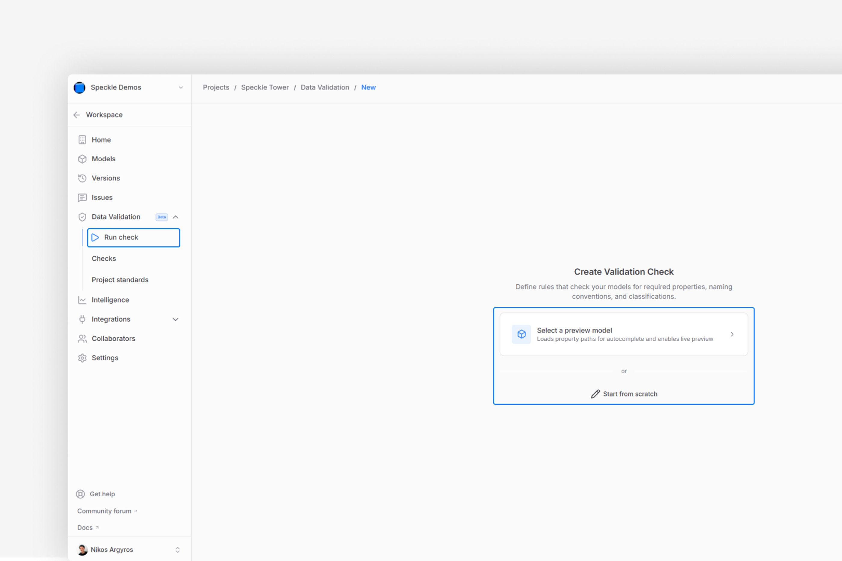
Task: Click the back arrow next to Workspace
Action: 77,115
